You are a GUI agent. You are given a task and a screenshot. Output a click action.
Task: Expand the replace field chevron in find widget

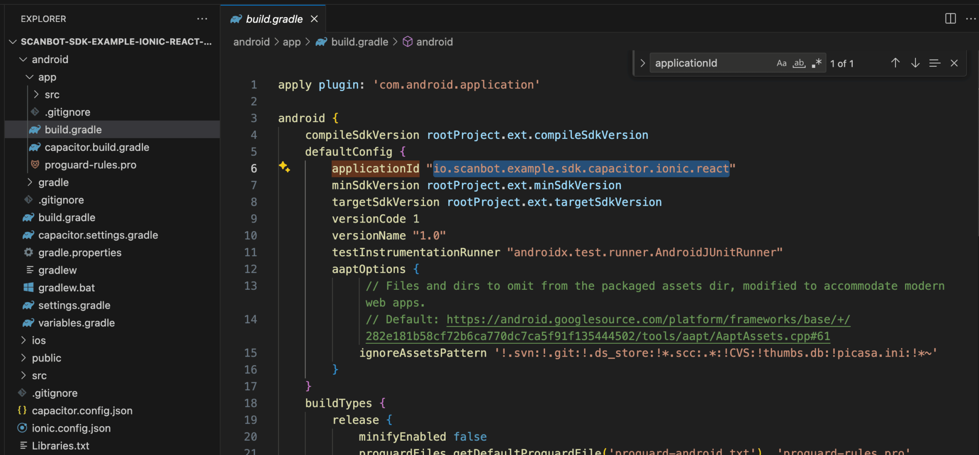[642, 63]
